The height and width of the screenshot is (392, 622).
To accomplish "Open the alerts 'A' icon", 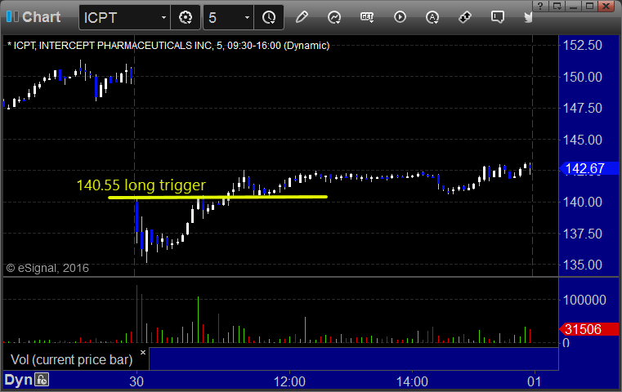I will point(432,17).
